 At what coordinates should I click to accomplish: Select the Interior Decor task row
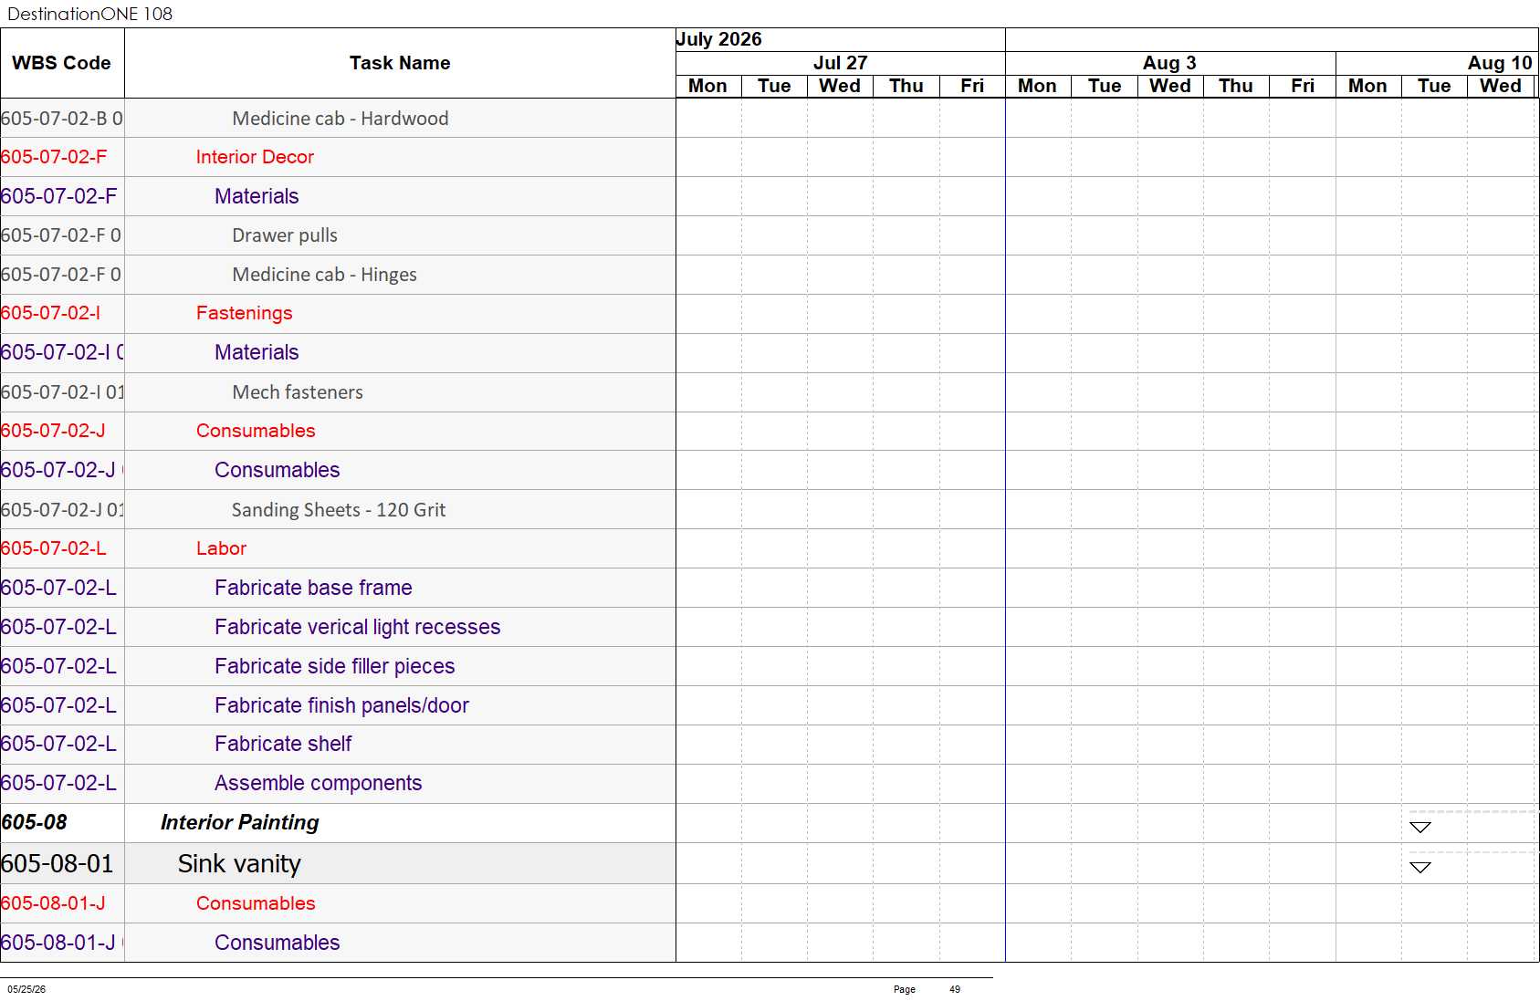(338, 157)
